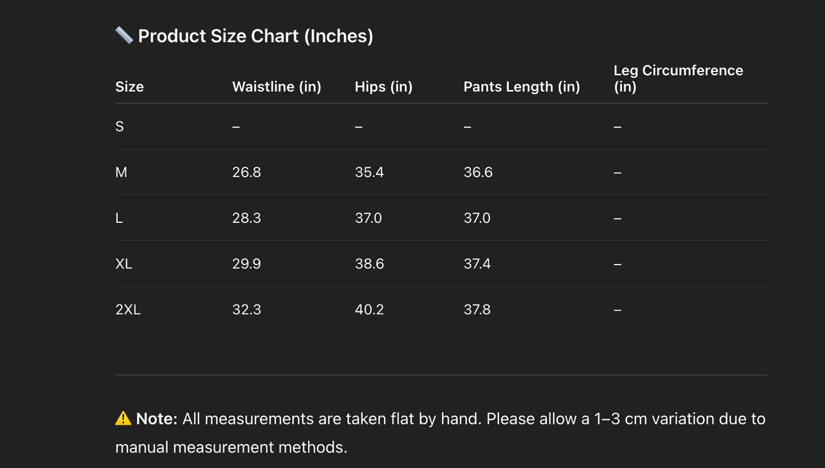Click the L size row label
Image resolution: width=825 pixels, height=468 pixels.
(119, 218)
